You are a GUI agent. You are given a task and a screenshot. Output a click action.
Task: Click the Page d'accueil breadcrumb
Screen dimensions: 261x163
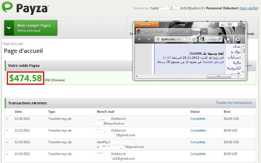point(13,44)
